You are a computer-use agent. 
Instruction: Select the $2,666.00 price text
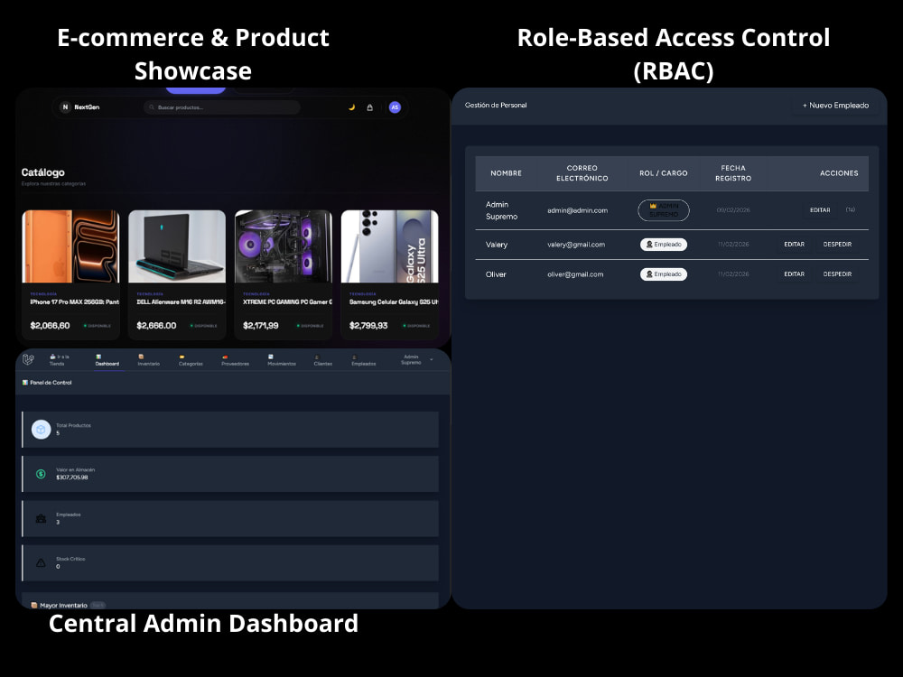156,325
